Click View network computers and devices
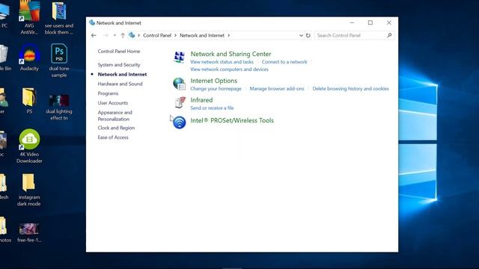 229,69
